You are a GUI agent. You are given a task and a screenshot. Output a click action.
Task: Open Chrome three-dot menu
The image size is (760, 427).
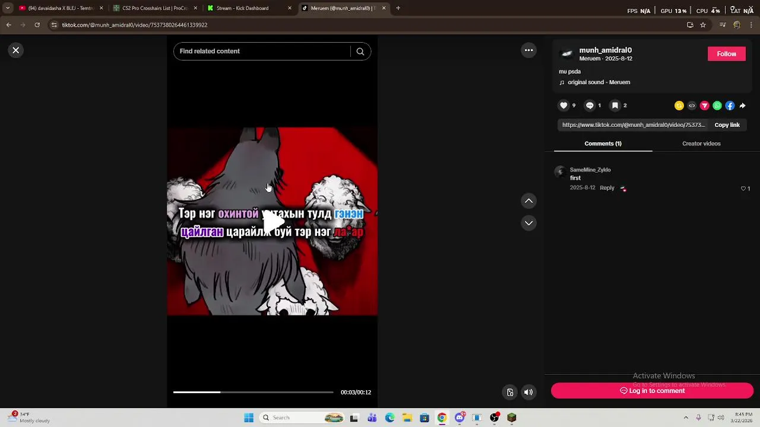(751, 25)
